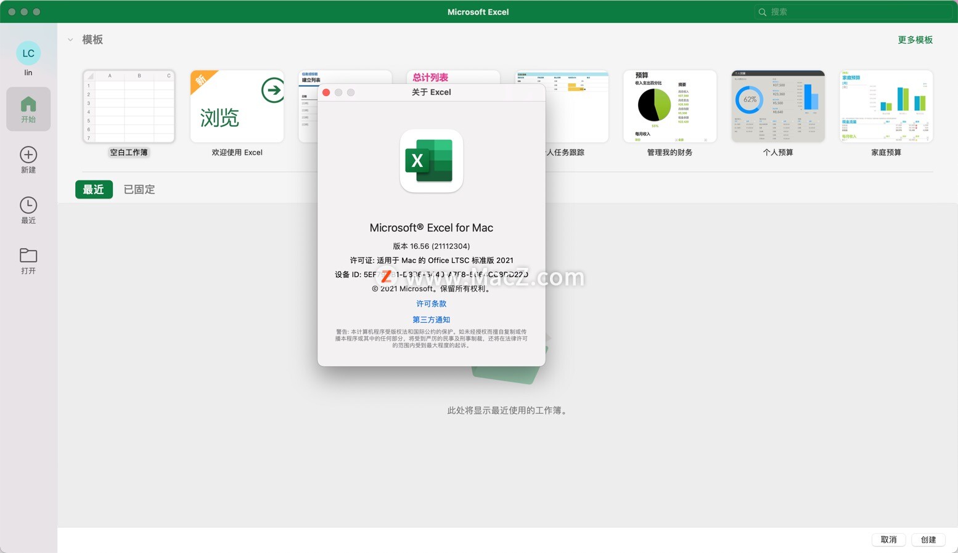958x553 pixels.
Task: Select the 空白工作簿 blank workbook template
Action: pyautogui.click(x=129, y=106)
